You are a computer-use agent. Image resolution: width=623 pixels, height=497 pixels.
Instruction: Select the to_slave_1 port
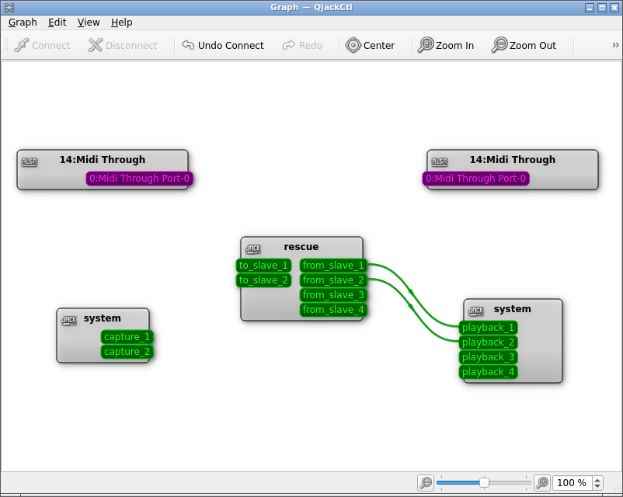point(263,266)
